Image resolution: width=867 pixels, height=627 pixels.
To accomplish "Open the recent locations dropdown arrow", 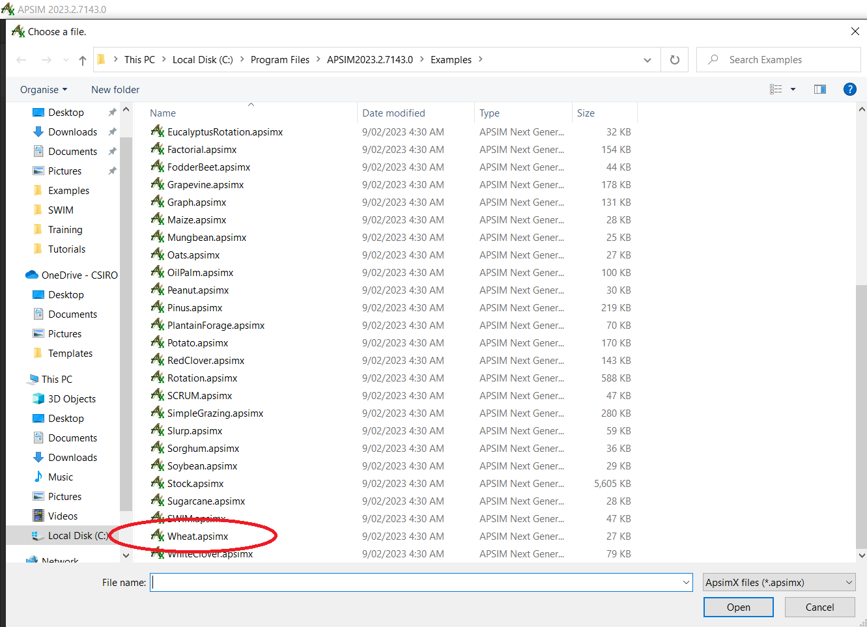I will [x=66, y=60].
